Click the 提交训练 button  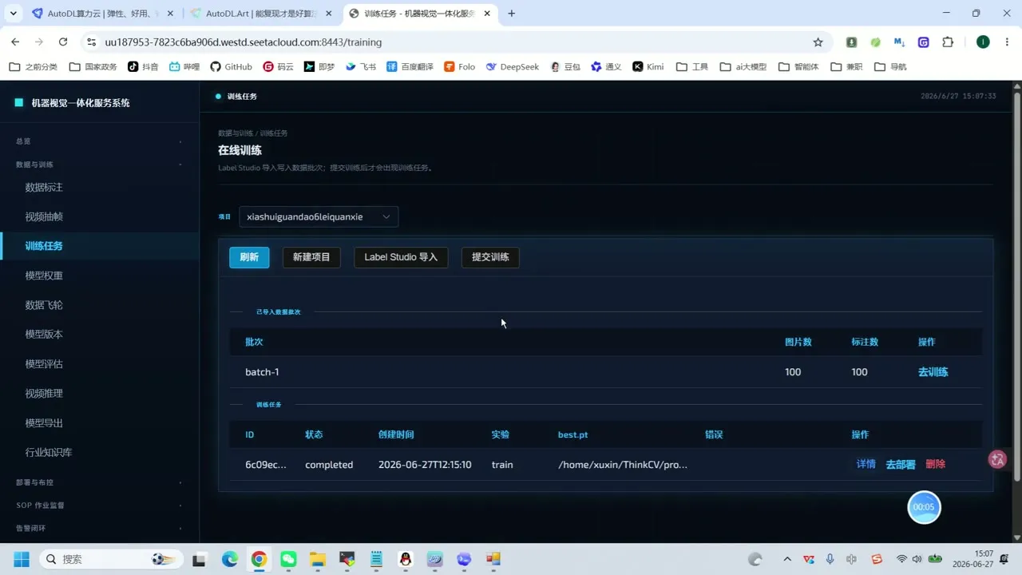490,257
